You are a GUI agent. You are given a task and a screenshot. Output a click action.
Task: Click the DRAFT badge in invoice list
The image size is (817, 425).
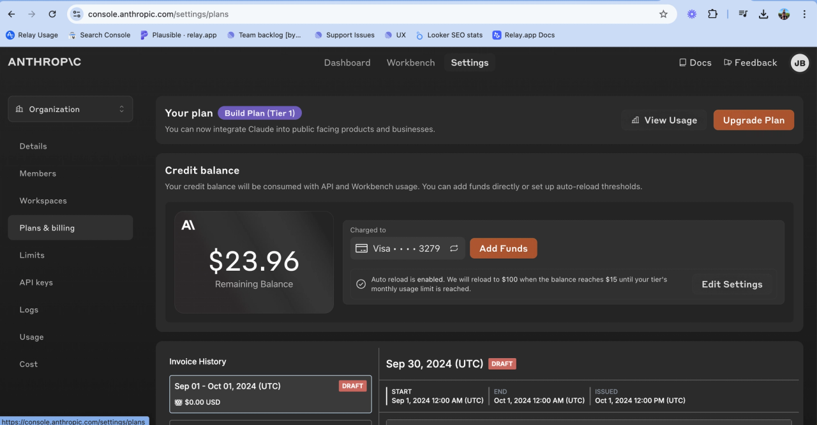pos(352,385)
